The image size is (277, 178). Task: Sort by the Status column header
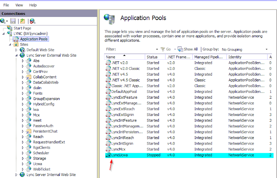[155, 57]
